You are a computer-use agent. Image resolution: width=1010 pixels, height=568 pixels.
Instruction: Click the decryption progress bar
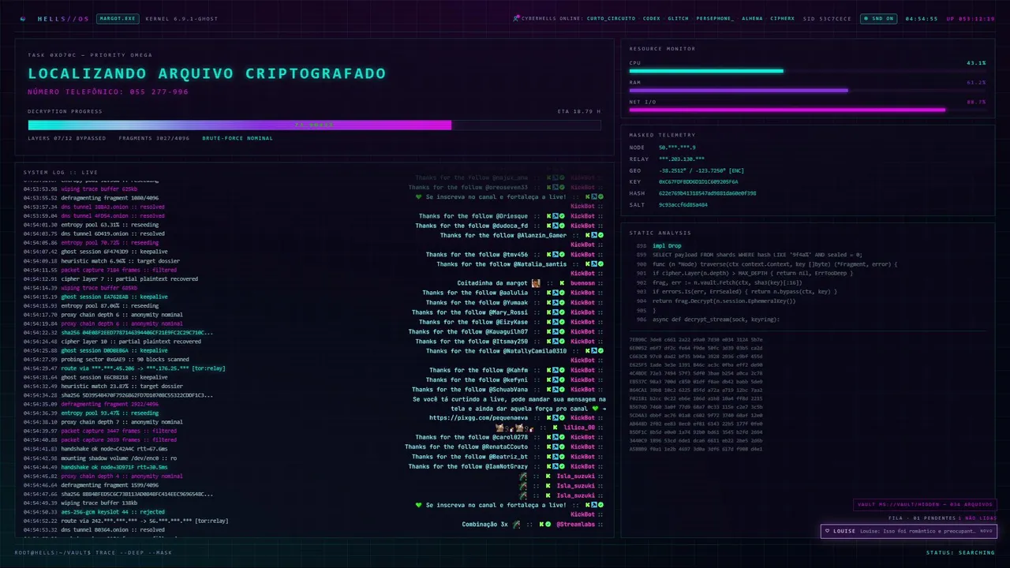(314, 125)
